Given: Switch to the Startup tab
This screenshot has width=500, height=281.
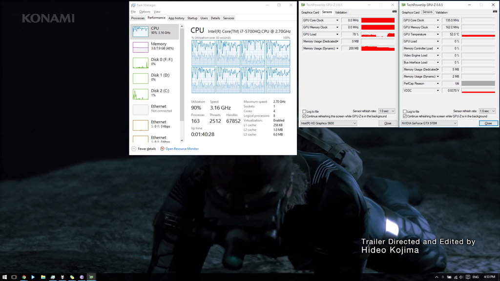Looking at the screenshot, I should pos(192,18).
